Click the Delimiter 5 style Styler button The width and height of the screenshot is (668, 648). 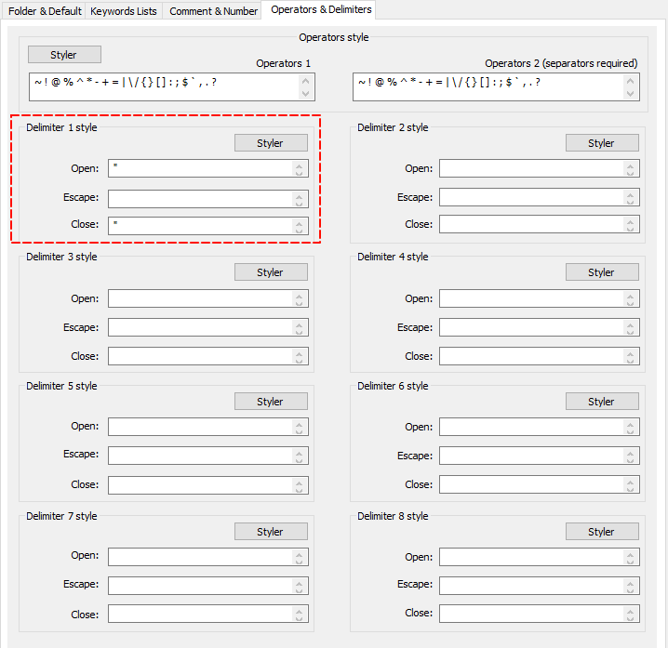point(270,402)
